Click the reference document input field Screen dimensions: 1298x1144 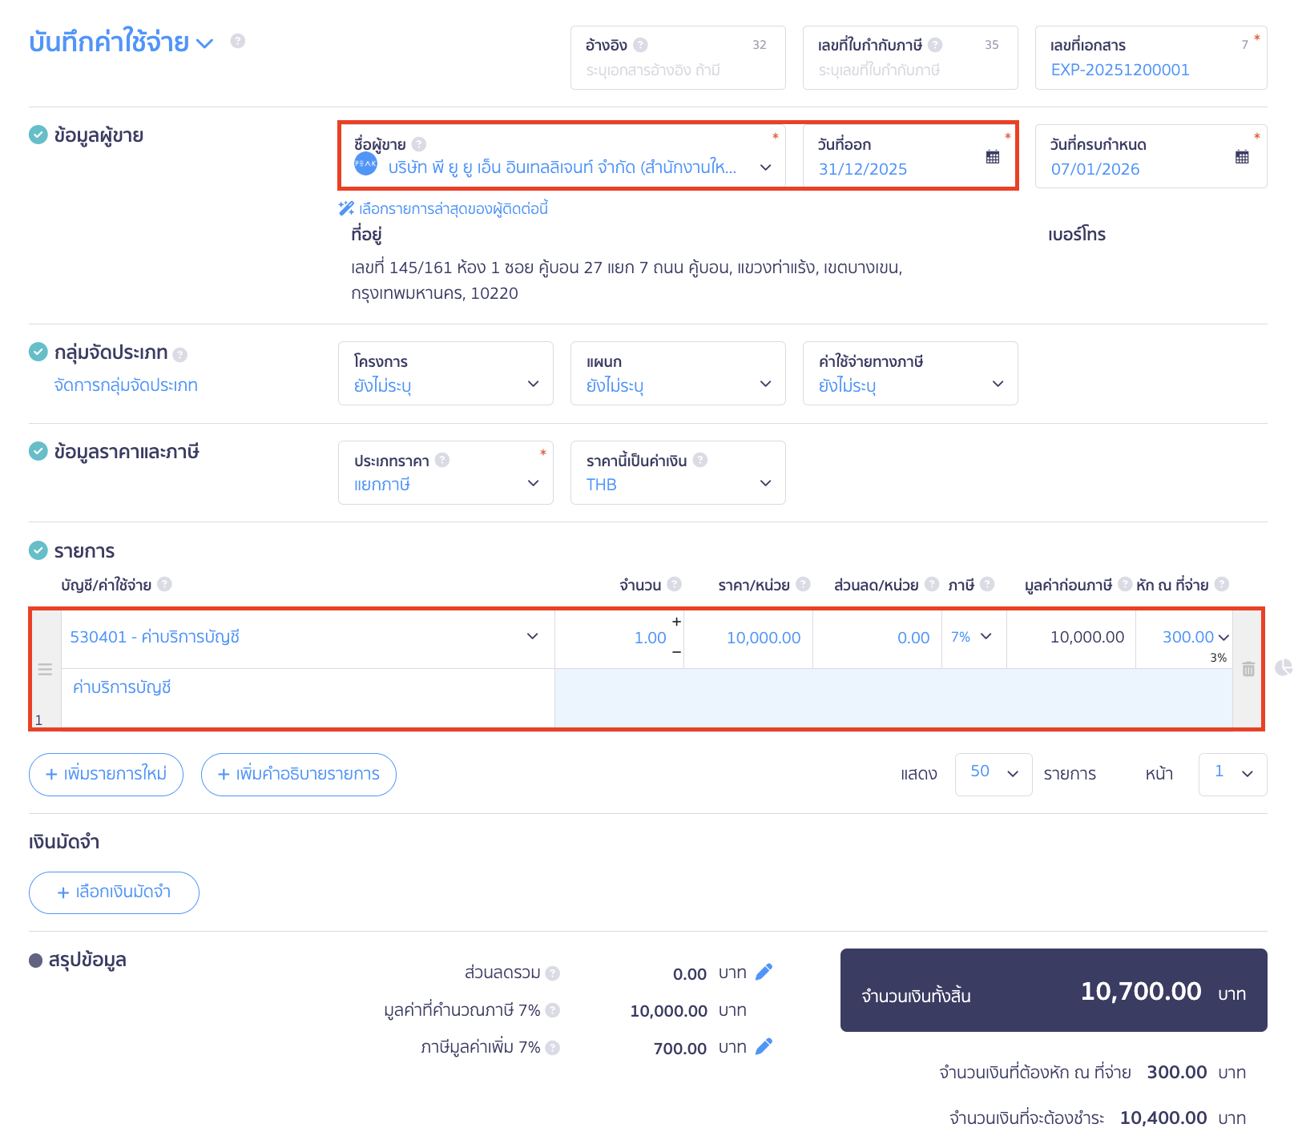677,70
